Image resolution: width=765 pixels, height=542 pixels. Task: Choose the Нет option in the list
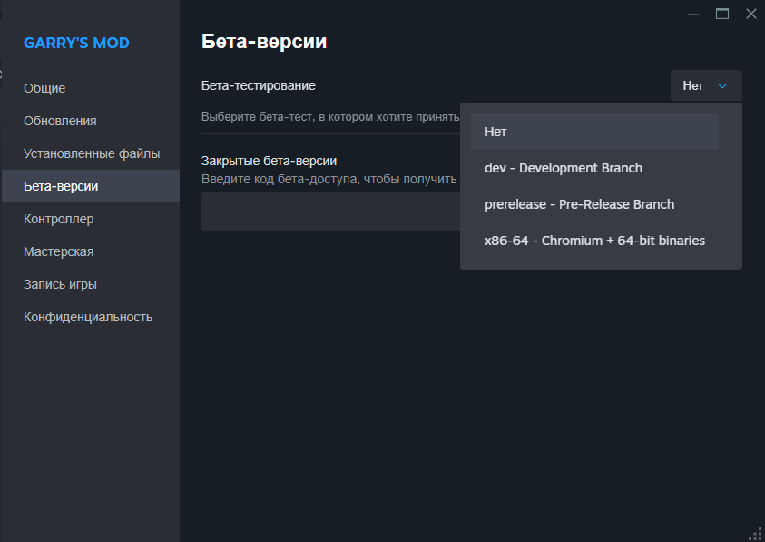[x=594, y=132]
